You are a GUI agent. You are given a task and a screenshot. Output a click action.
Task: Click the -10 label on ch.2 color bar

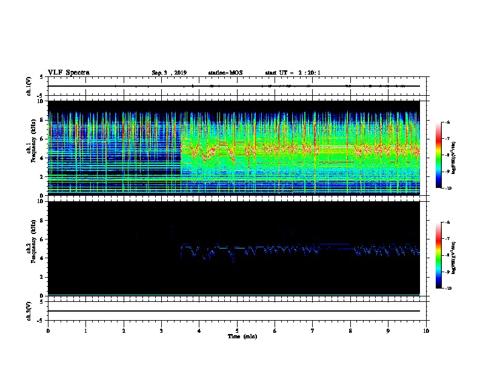448,289
